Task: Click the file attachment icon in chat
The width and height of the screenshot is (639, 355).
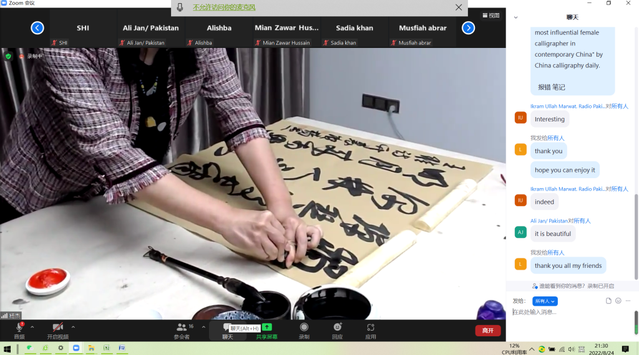Action: 608,301
